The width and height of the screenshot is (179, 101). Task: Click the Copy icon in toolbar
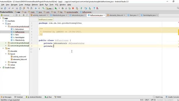click(20, 8)
